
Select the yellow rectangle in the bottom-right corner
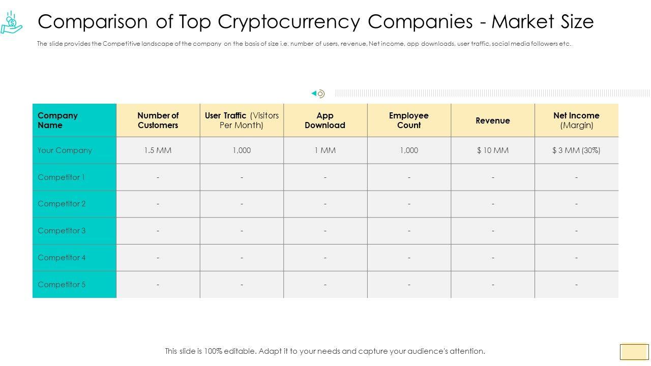634,352
